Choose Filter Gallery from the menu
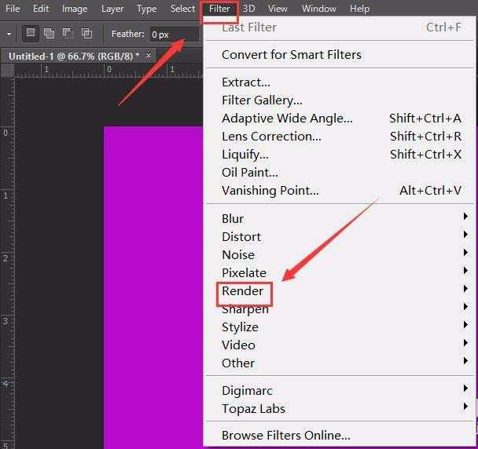This screenshot has width=478, height=449. 262,100
